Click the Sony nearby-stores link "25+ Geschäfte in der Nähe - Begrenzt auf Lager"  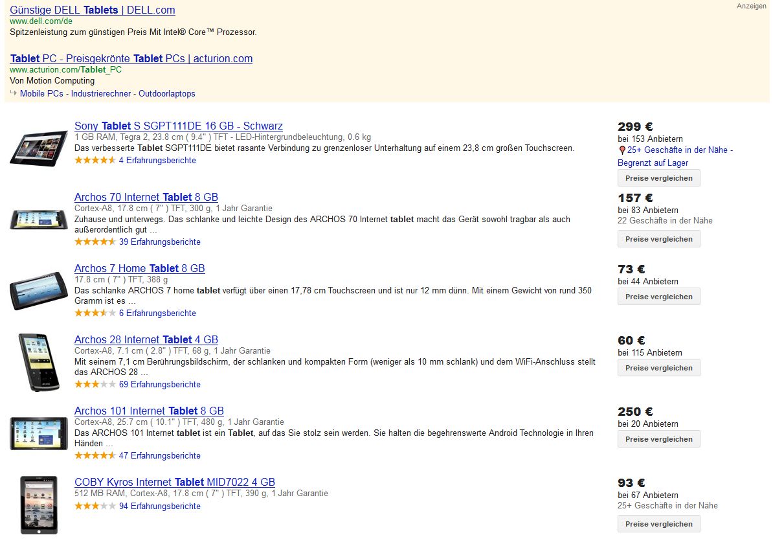point(675,156)
